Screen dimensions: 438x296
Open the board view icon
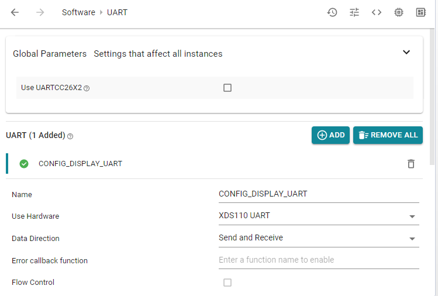[421, 12]
